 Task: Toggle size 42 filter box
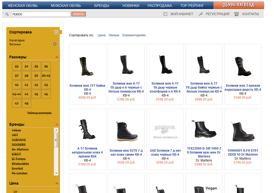coord(36,85)
